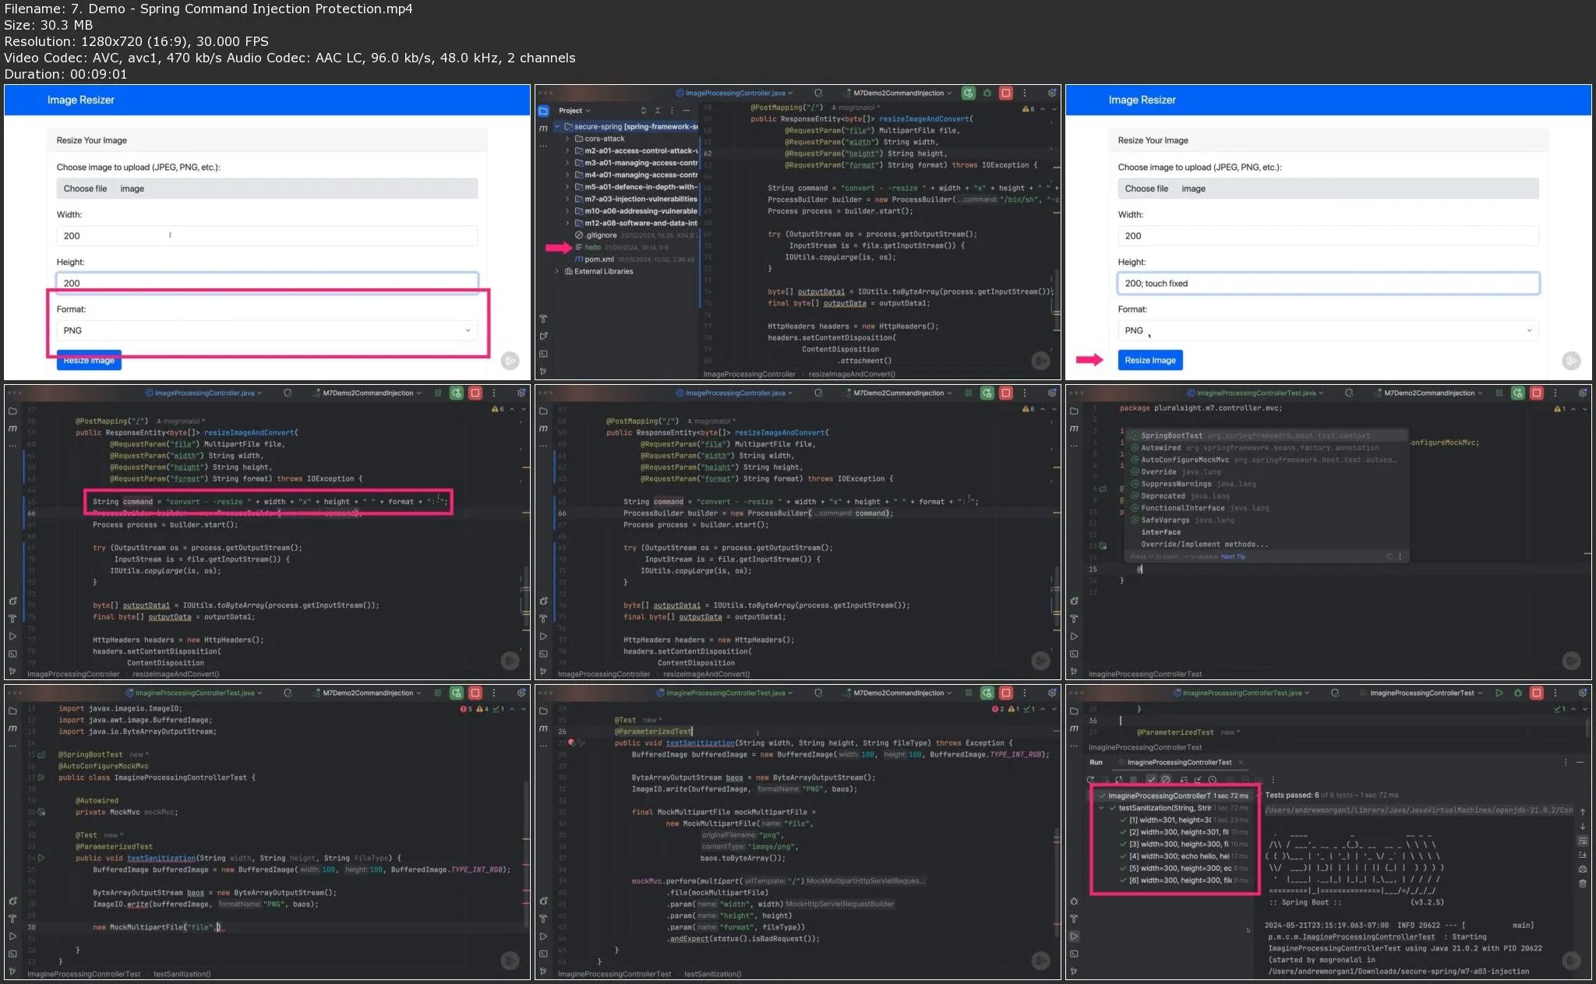Click Resize Image button below the '200; touch fixed' form
This screenshot has height=984, width=1596.
(x=1150, y=360)
